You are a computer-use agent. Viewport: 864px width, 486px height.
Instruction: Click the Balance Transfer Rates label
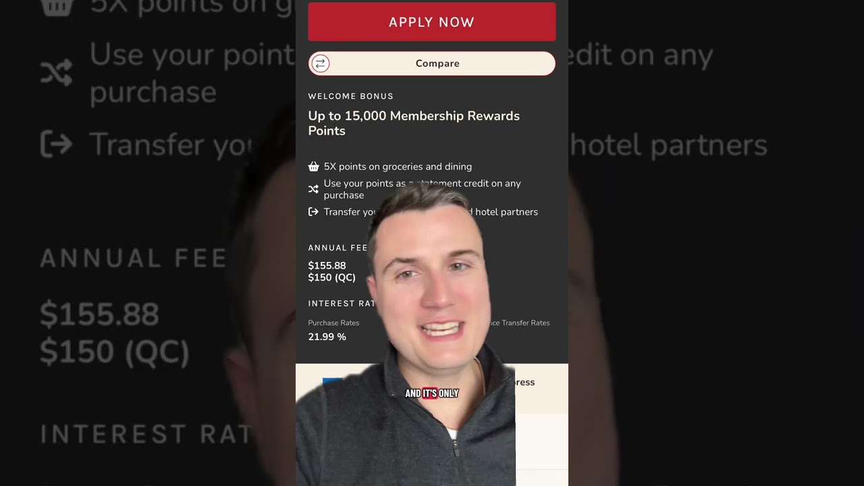click(x=518, y=323)
